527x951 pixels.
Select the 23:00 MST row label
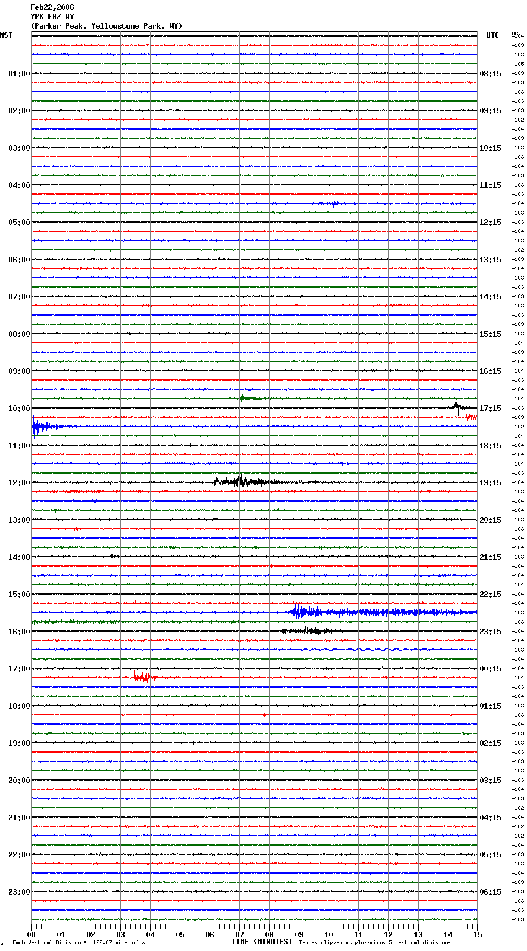[19, 892]
